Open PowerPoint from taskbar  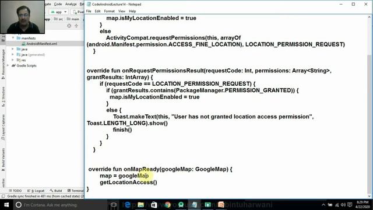pyautogui.click(x=221, y=205)
